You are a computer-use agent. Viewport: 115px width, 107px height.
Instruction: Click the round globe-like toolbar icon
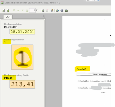62,10
